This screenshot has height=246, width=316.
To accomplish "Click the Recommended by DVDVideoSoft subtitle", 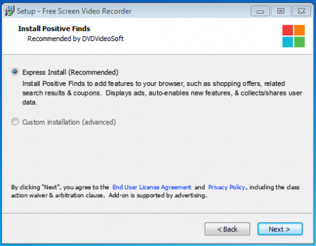I will (75, 39).
